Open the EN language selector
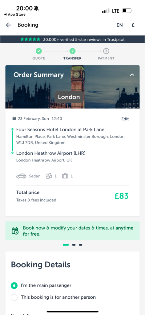This screenshot has width=145, height=315. (x=120, y=25)
